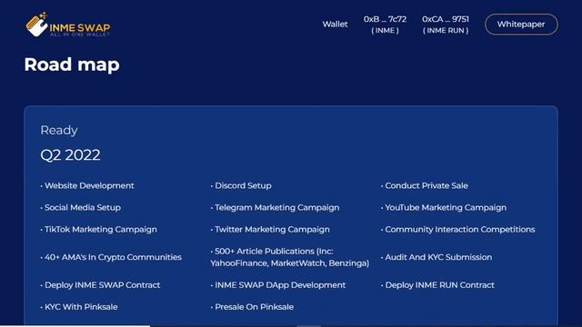Select Deploy INME RUN Contract item
This screenshot has width=582, height=327.
tap(437, 285)
